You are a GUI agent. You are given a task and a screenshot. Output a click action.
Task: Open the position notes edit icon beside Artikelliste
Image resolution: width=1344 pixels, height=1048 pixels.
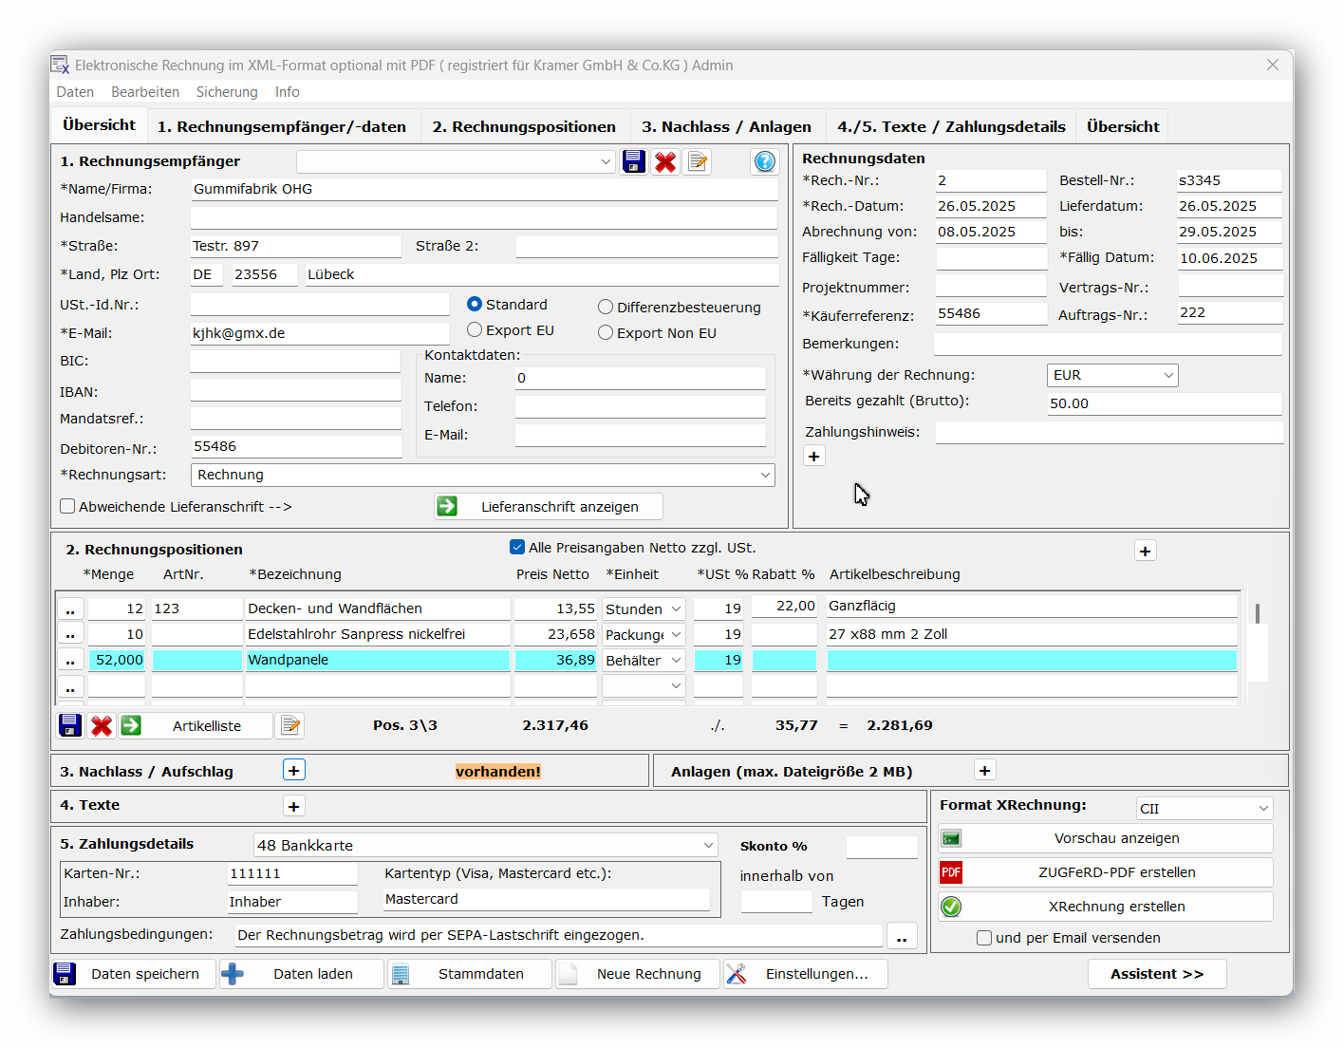pyautogui.click(x=290, y=726)
